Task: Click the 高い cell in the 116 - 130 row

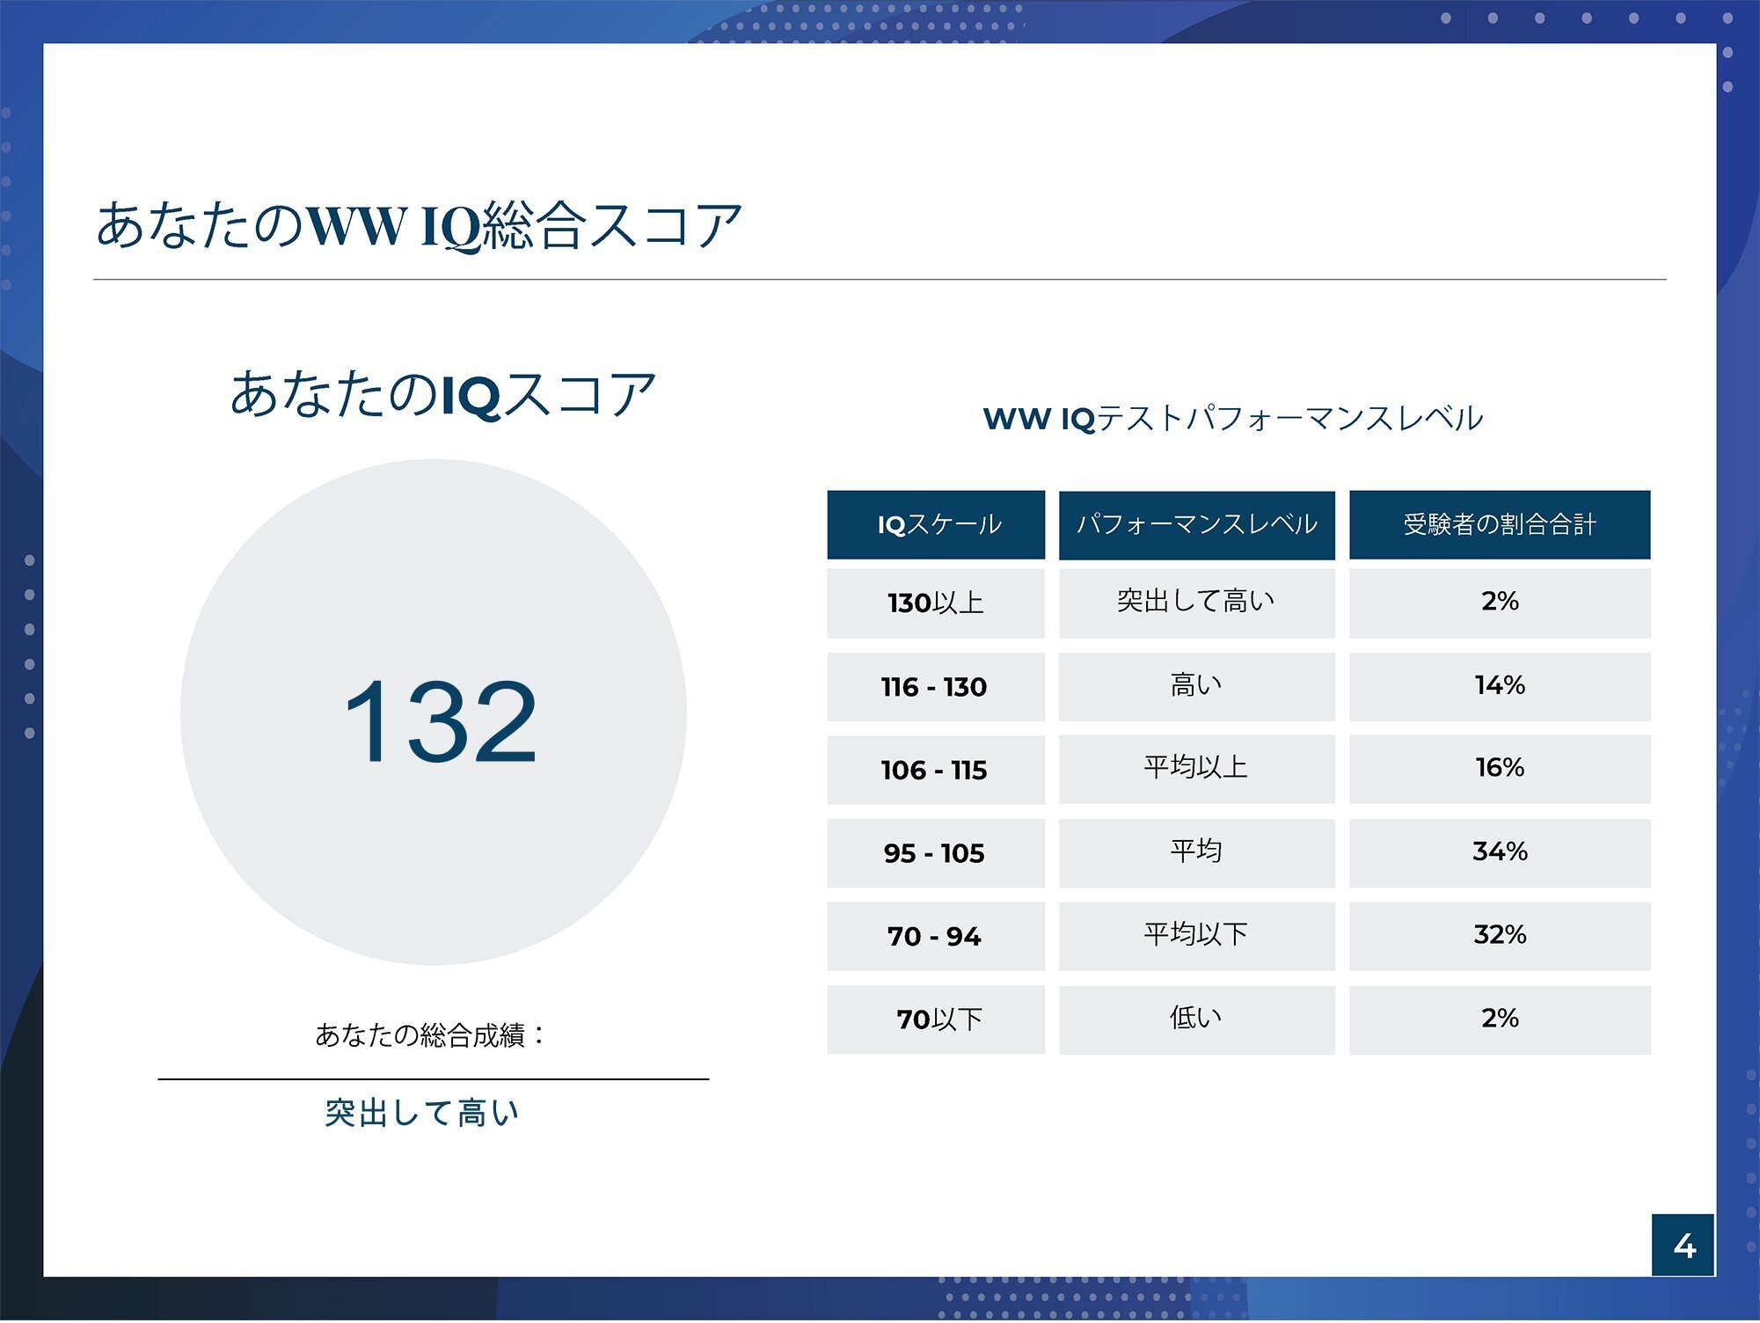Action: [1196, 687]
